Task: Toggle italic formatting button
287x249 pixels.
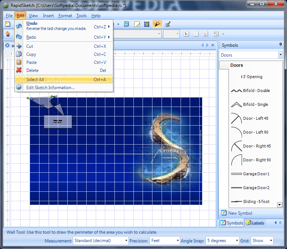Action: click(196, 34)
